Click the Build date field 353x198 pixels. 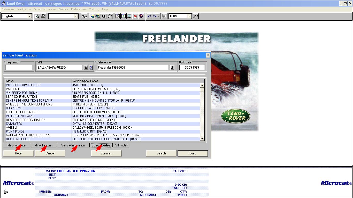point(192,68)
